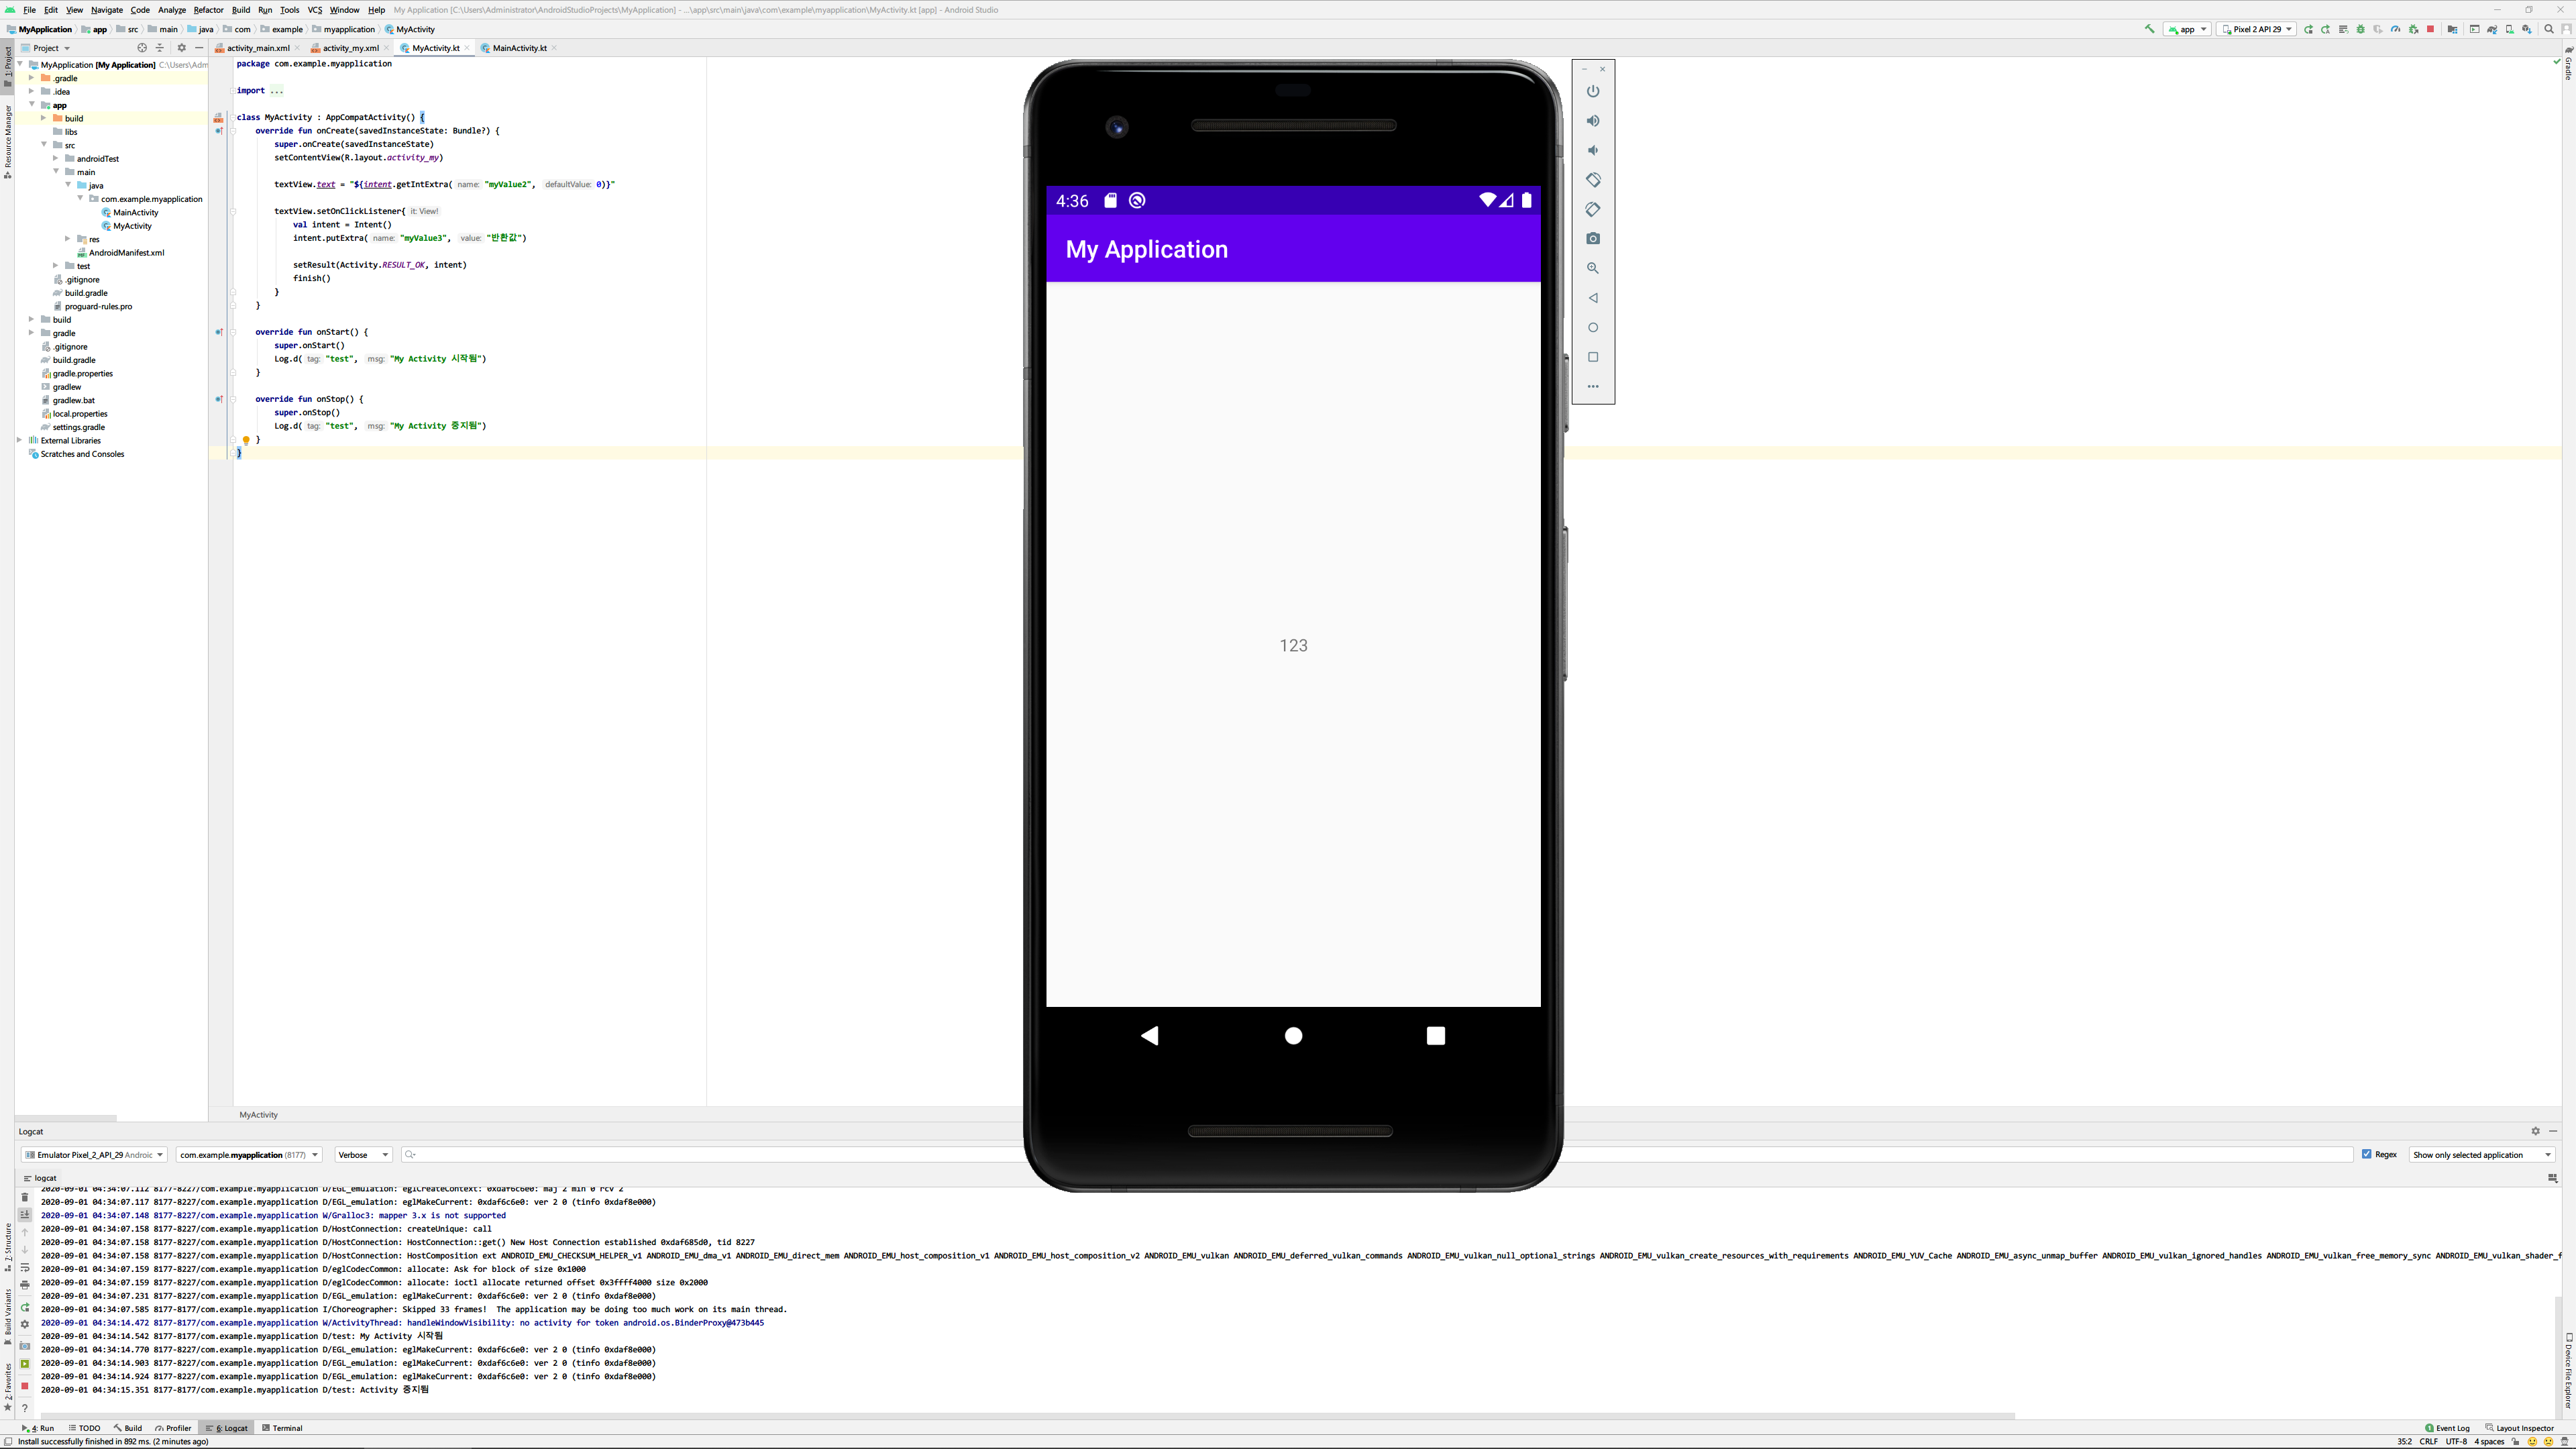Image resolution: width=2576 pixels, height=1449 pixels.
Task: Open the Profiler gauge icon in toolbar
Action: click(2395, 29)
